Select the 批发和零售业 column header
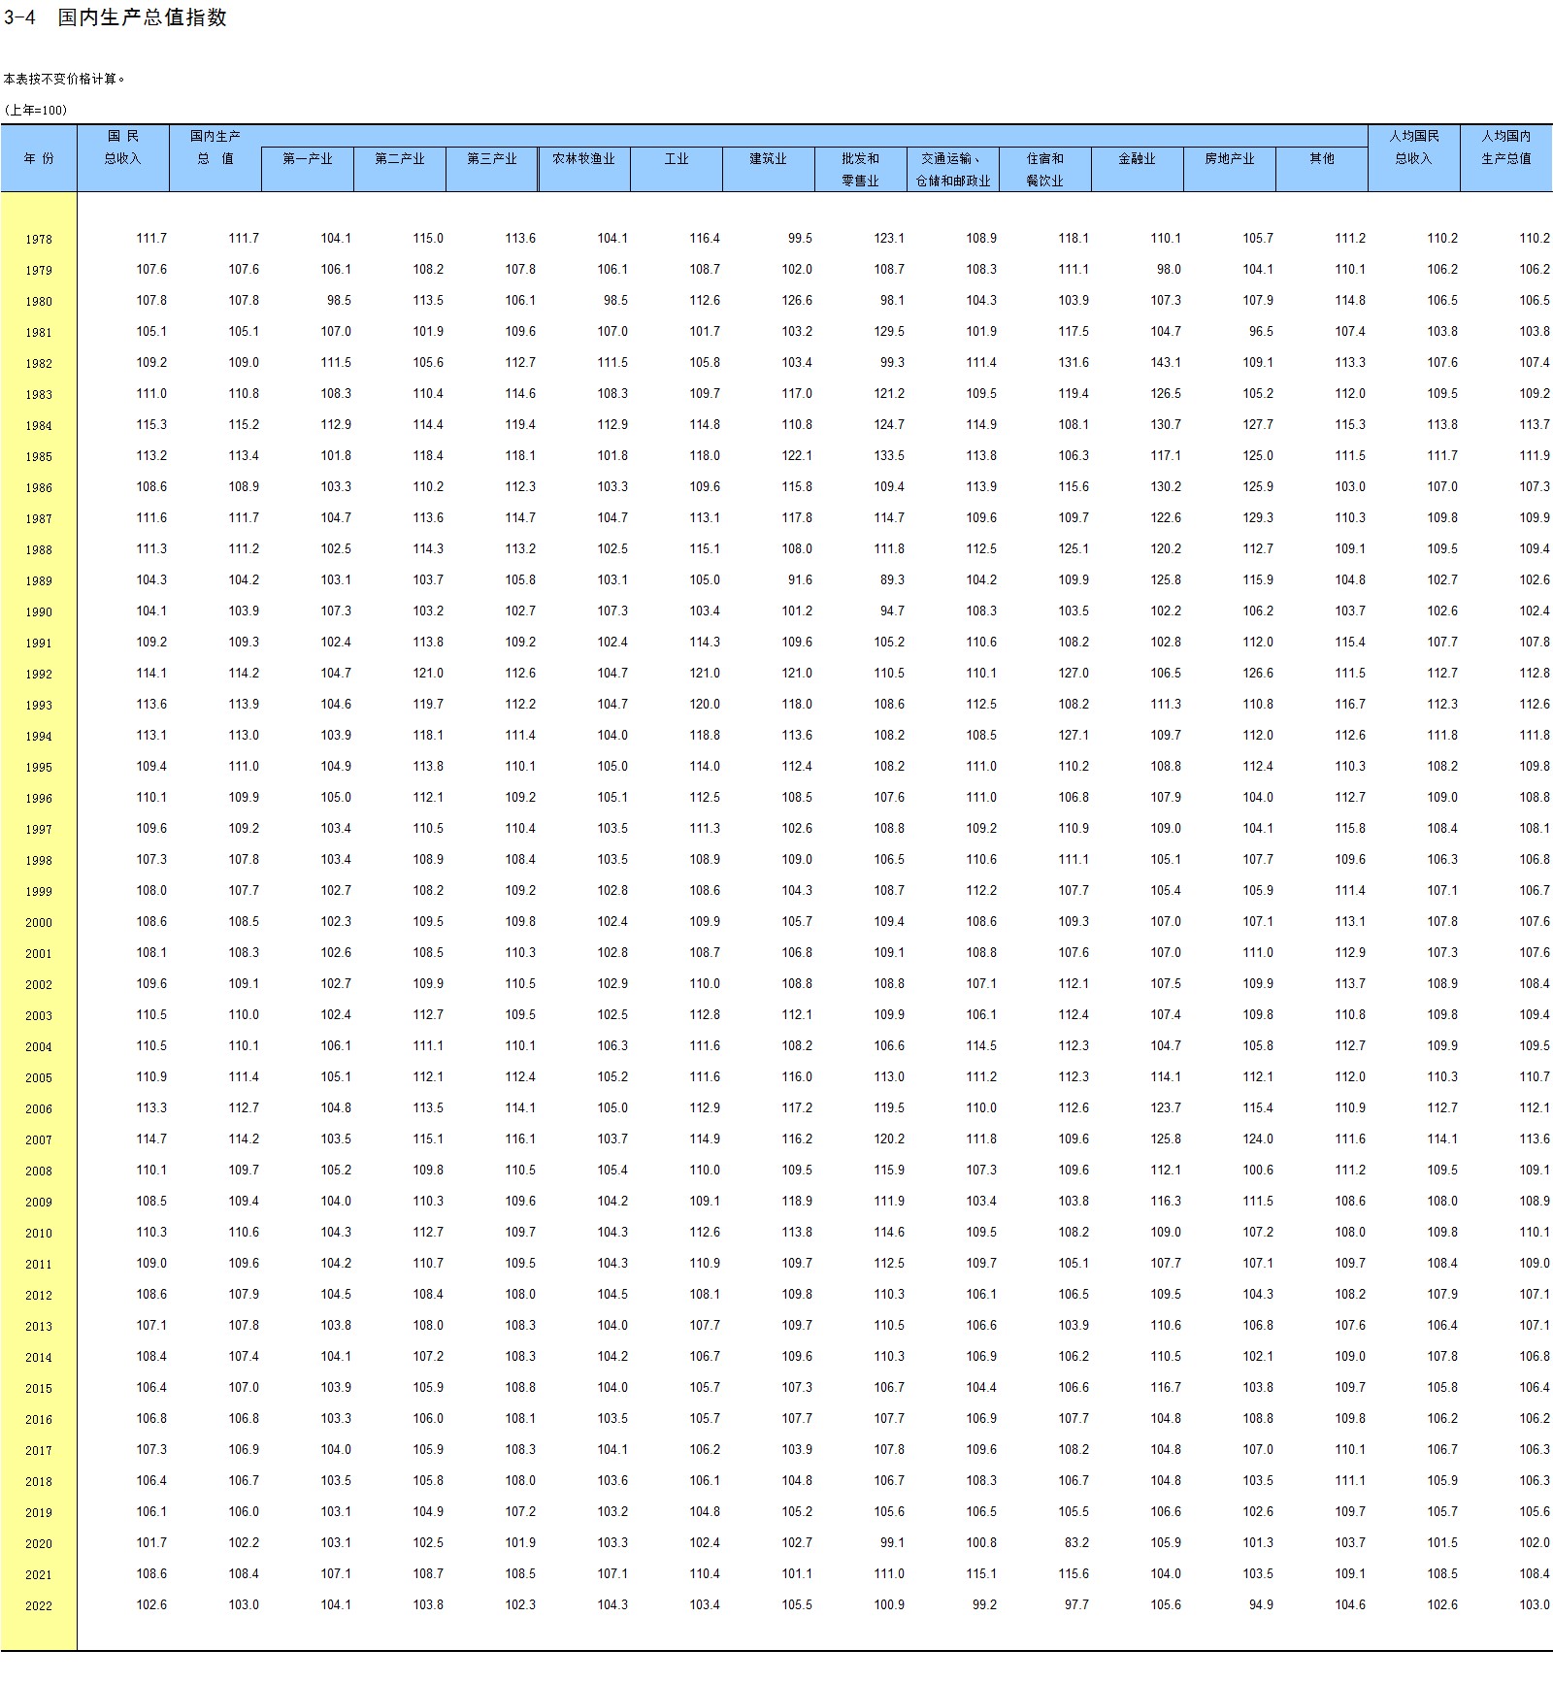 coord(861,169)
